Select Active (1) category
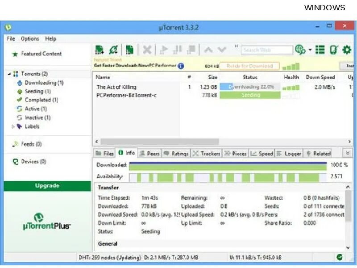 point(36,109)
